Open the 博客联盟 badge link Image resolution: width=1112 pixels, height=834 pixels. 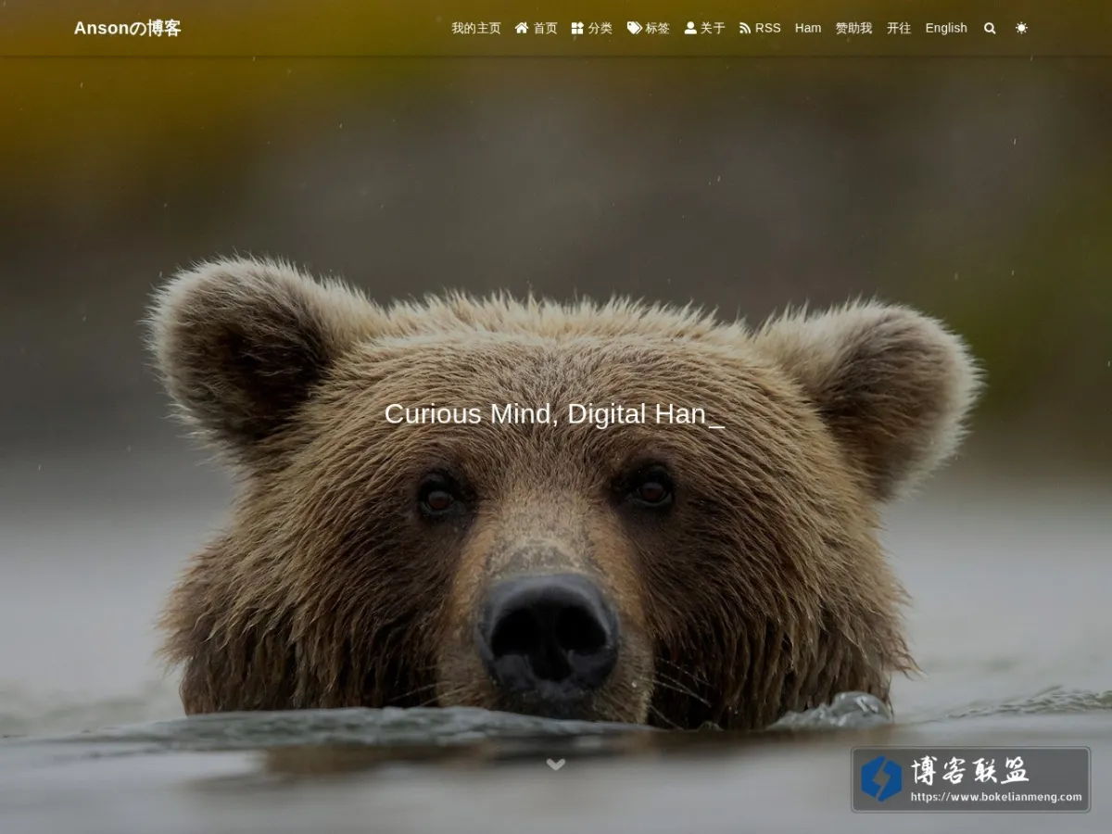click(x=971, y=779)
